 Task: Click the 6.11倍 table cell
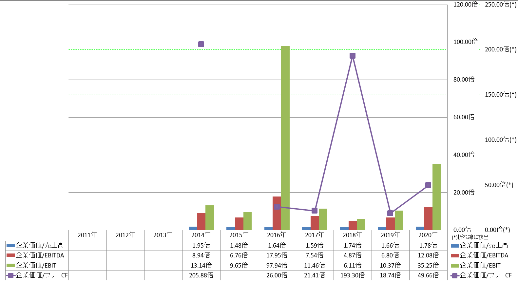tap(353, 265)
